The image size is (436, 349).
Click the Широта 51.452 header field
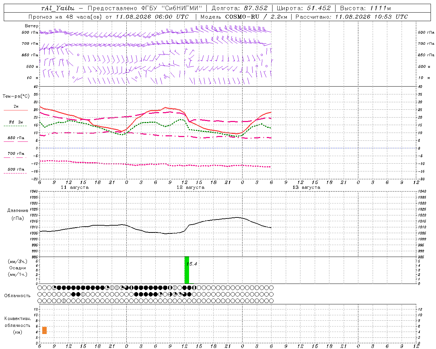[x=303, y=8]
